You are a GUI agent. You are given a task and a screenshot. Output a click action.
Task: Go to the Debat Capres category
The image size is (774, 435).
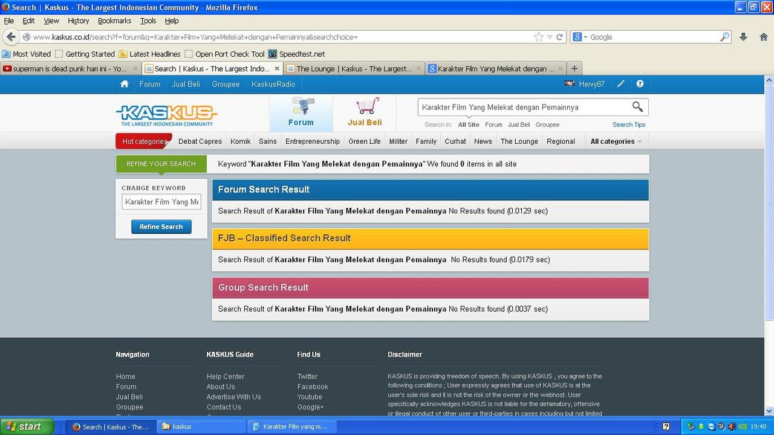tap(200, 141)
